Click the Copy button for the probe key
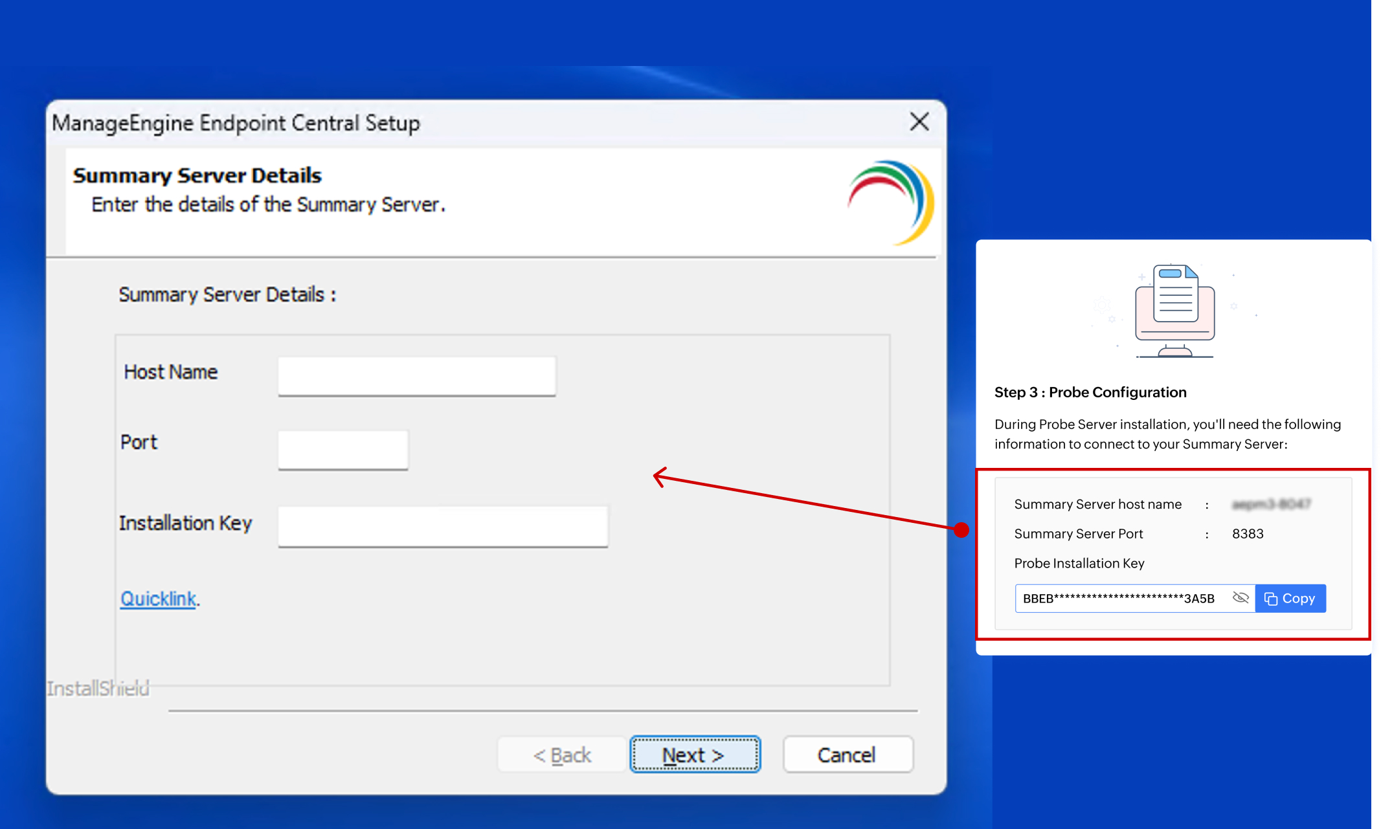This screenshot has width=1381, height=829. tap(1290, 599)
